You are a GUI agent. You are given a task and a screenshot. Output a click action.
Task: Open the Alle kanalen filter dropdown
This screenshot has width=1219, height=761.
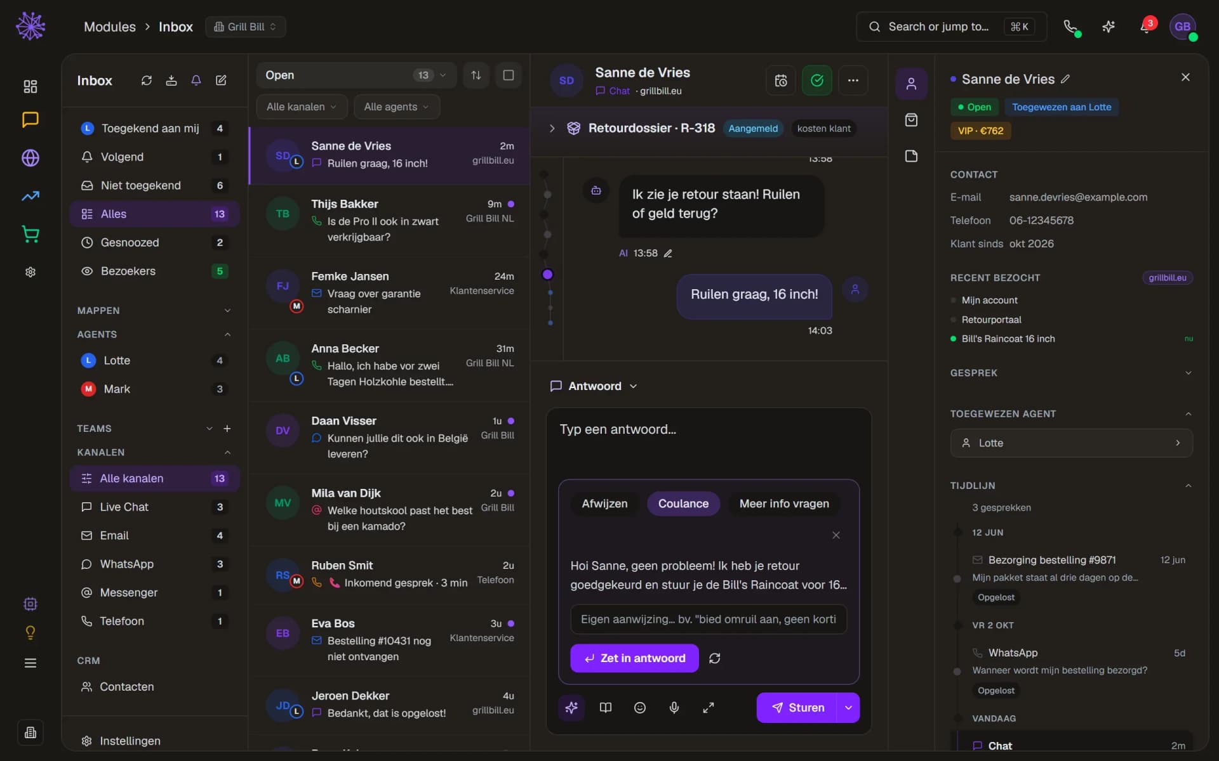[302, 107]
